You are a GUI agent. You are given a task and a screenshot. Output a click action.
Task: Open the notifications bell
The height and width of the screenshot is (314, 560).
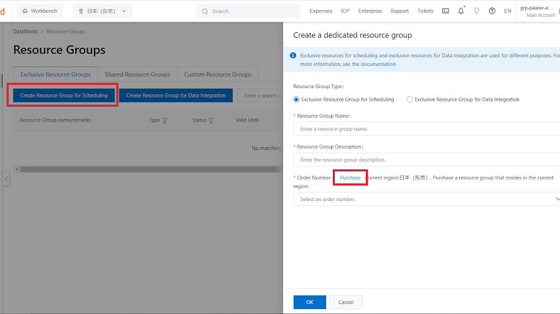click(461, 11)
